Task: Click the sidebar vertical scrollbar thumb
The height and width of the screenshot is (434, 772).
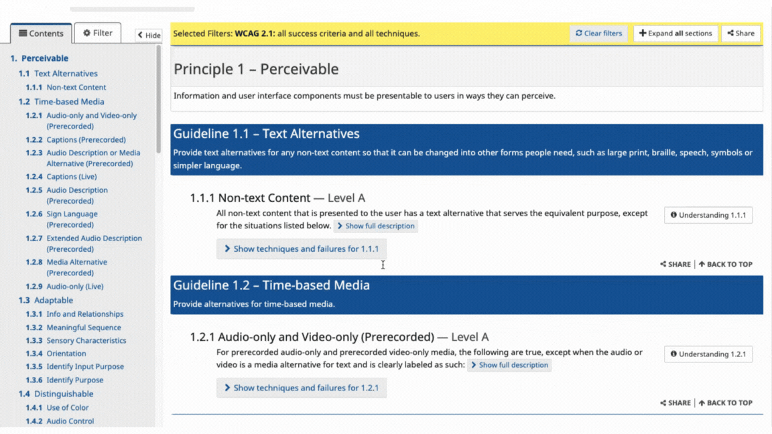Action: pos(159,99)
